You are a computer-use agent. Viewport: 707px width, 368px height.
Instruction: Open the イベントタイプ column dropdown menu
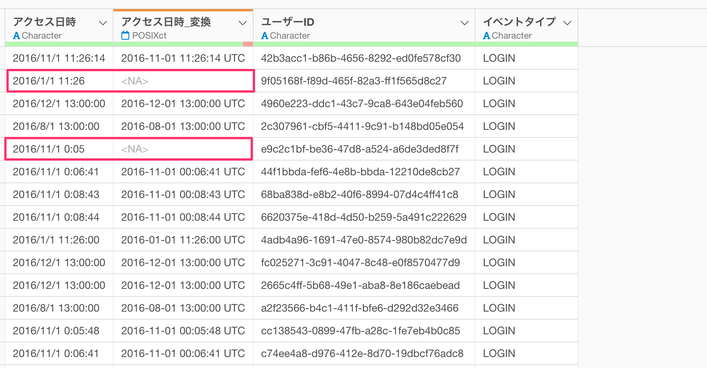click(x=567, y=23)
